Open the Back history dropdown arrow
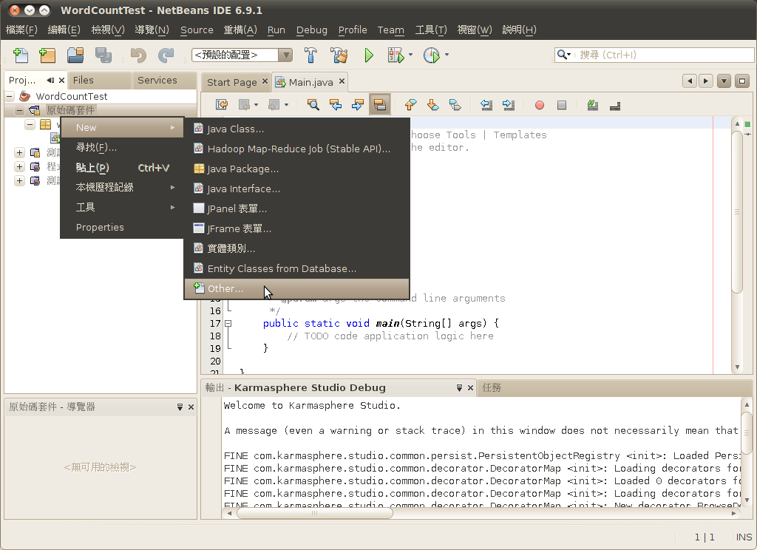This screenshot has width=757, height=550. [256, 105]
